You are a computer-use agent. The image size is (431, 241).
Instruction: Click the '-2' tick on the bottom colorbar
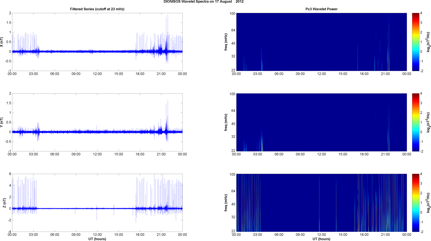[x=422, y=232]
